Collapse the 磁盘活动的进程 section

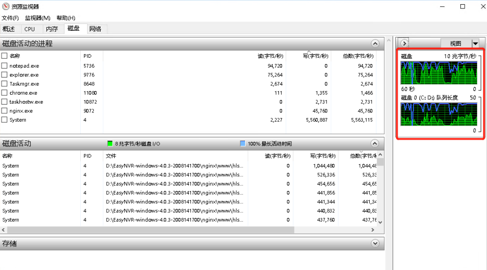tap(375, 44)
